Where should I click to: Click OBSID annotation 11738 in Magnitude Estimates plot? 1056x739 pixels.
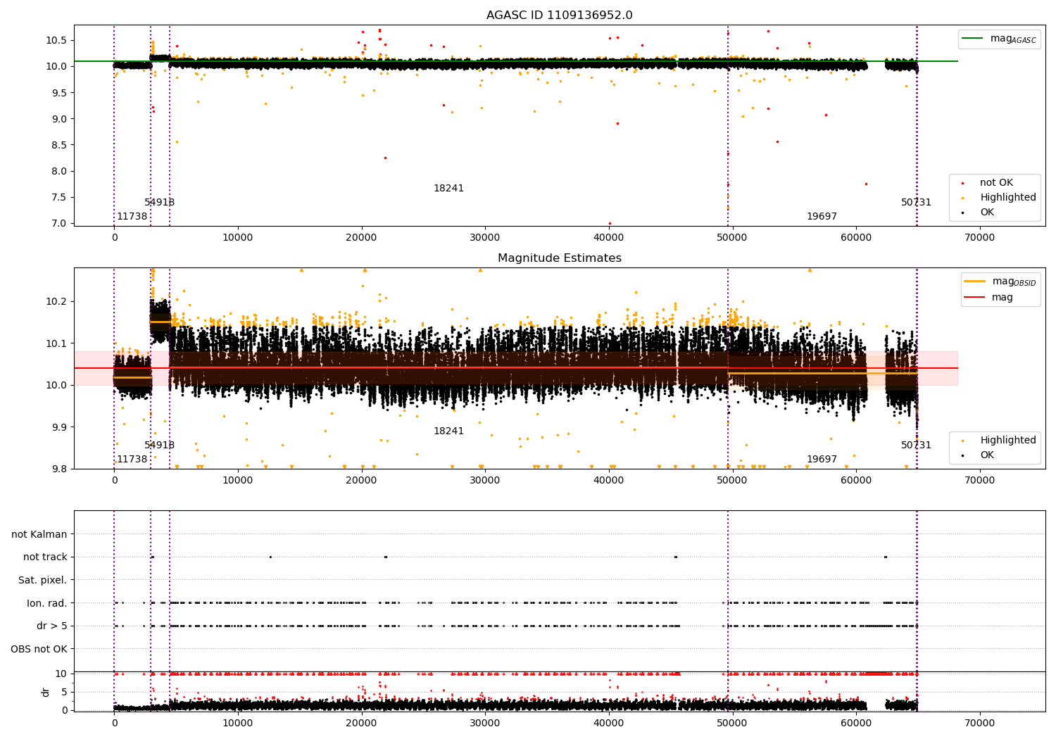(x=132, y=460)
